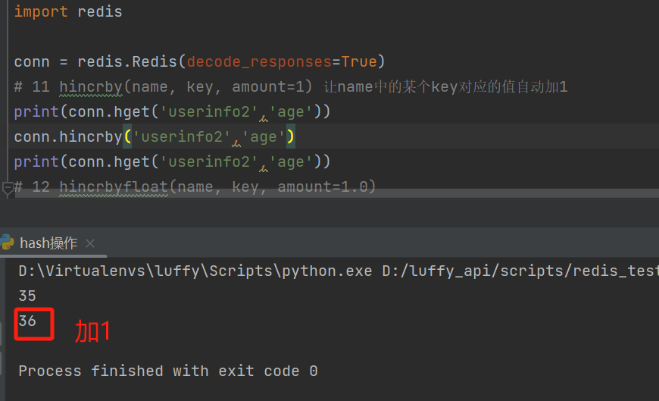Select the hash操作 run tab
Screen dimensions: 659x401
pyautogui.click(x=48, y=243)
